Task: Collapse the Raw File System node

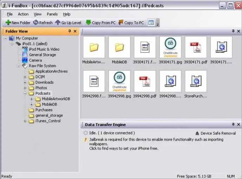Action: (18, 66)
